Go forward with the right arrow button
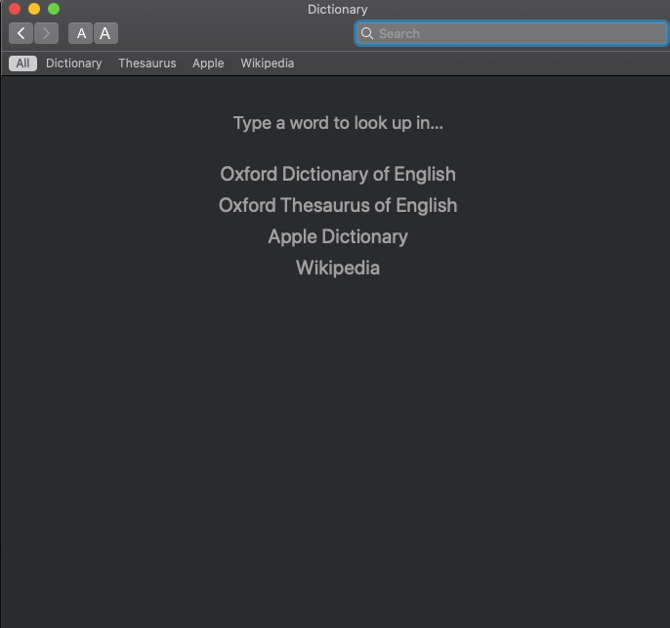 [46, 33]
